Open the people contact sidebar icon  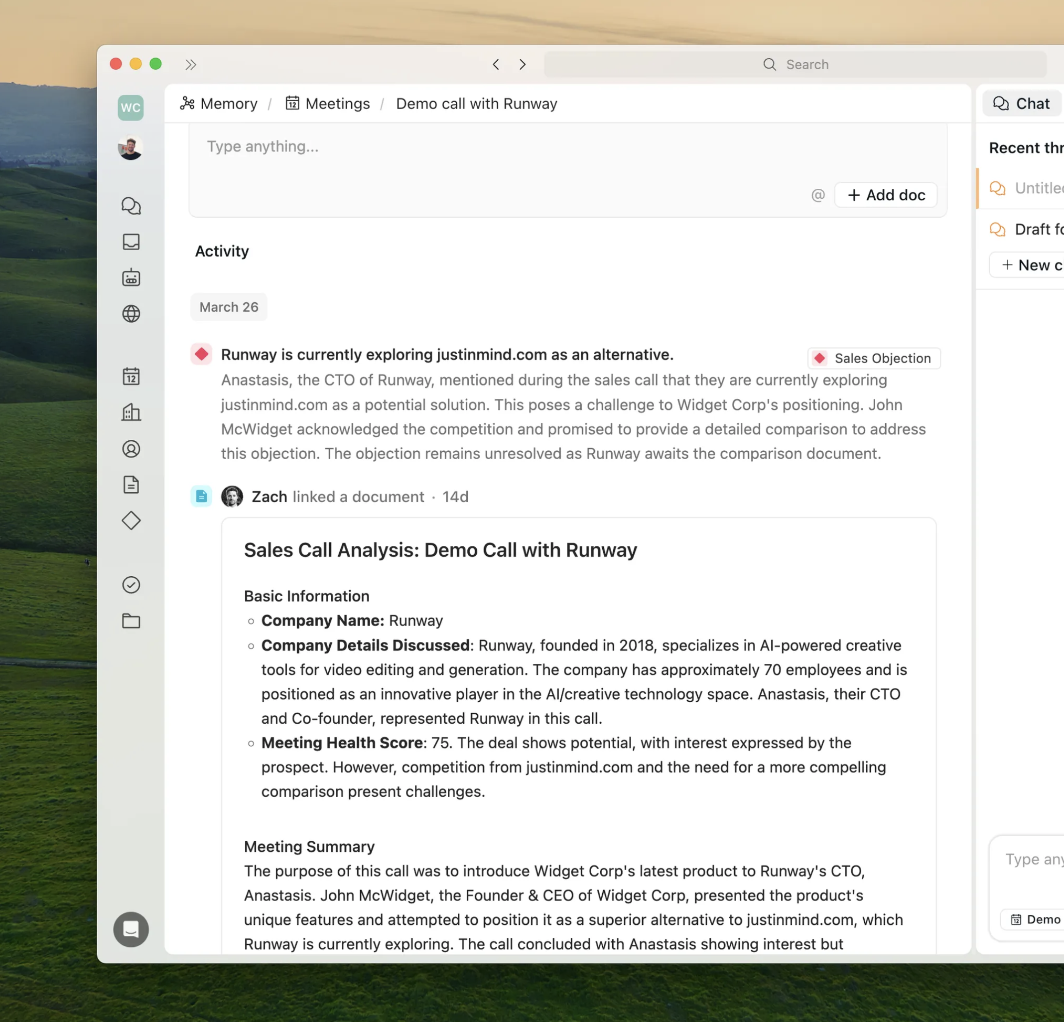[x=131, y=449]
